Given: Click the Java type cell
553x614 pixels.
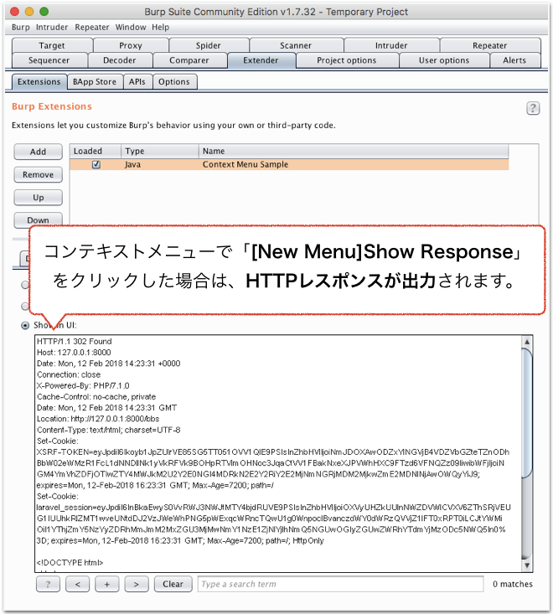Looking at the screenshot, I should (x=132, y=164).
